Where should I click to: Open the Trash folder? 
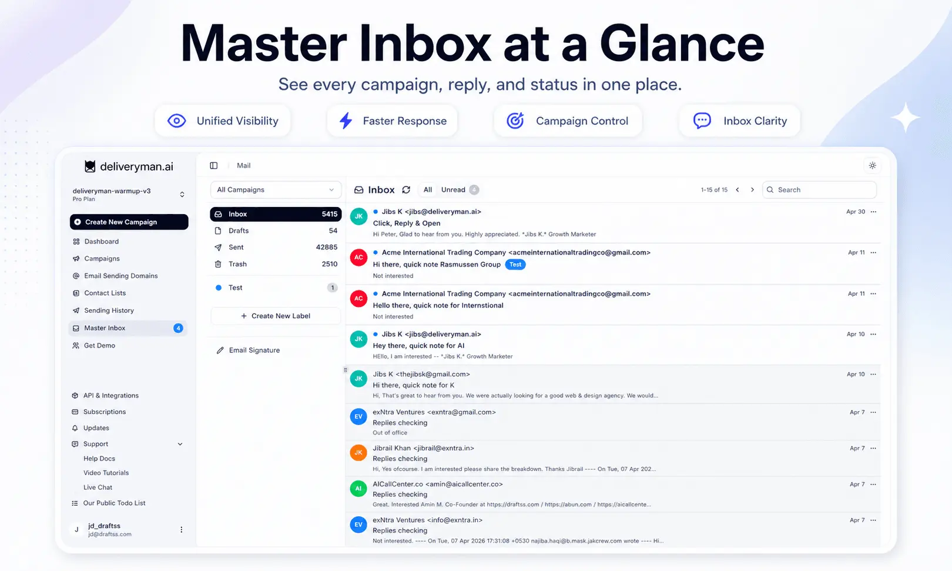276,265
